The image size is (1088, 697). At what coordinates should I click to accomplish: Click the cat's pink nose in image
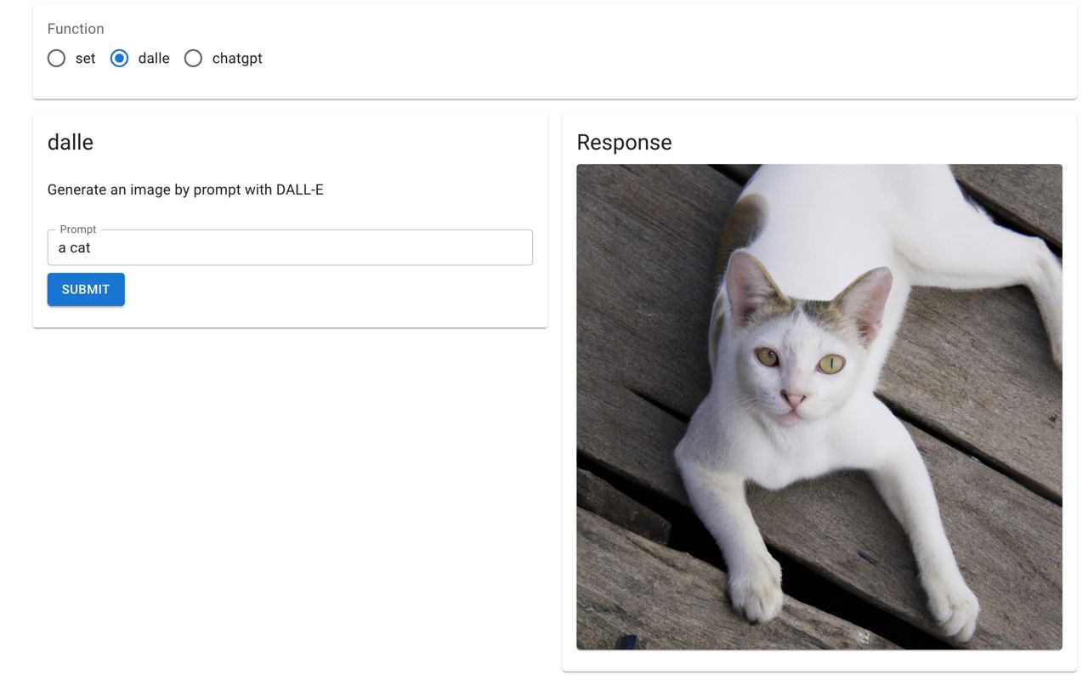tap(794, 399)
